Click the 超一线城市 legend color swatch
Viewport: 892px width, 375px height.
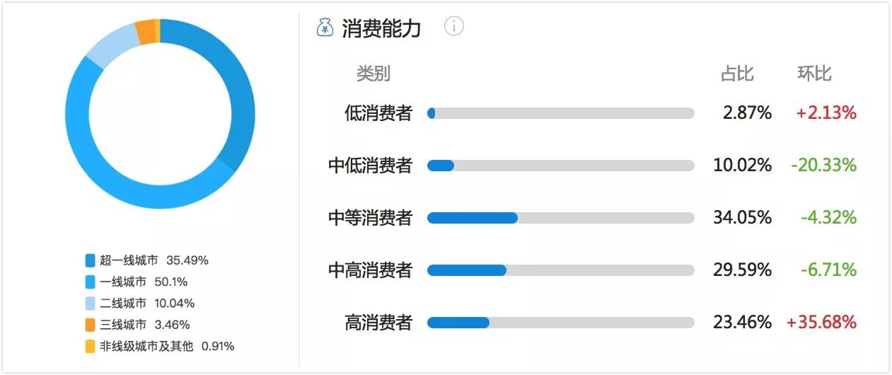[90, 260]
